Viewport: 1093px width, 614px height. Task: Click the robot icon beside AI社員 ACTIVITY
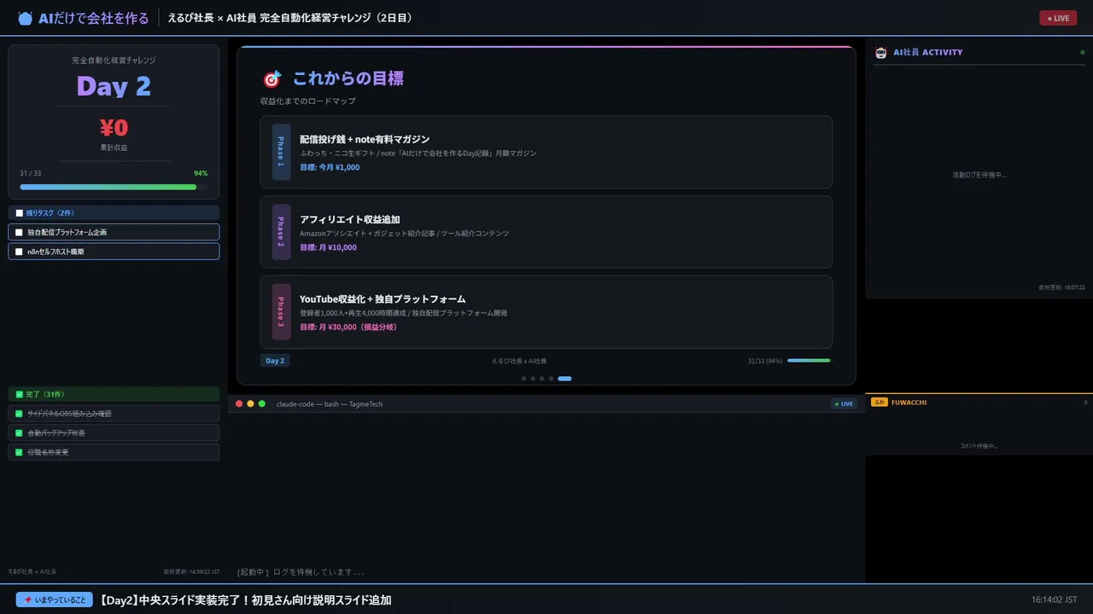click(x=881, y=52)
